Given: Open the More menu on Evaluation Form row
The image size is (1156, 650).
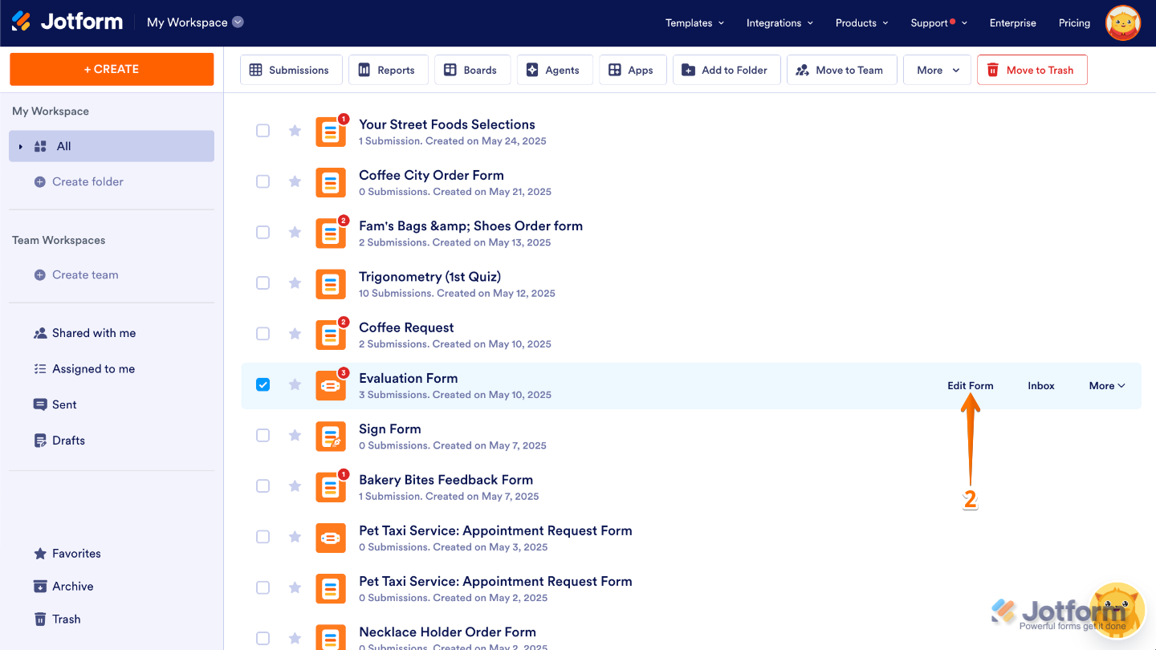Looking at the screenshot, I should [x=1106, y=385].
